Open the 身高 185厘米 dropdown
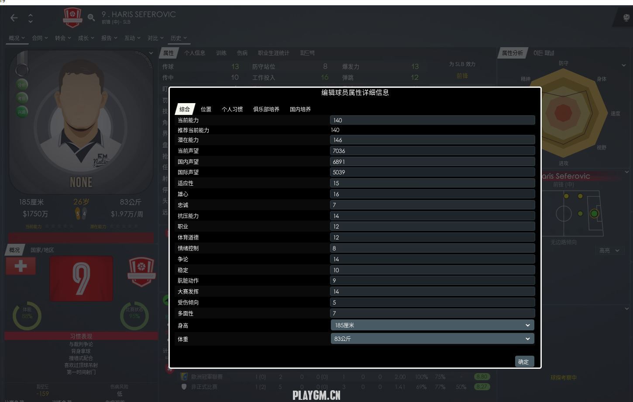633x402 pixels. (x=433, y=325)
